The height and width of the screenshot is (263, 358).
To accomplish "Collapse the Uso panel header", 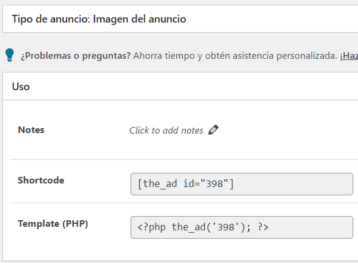I will [x=180, y=87].
